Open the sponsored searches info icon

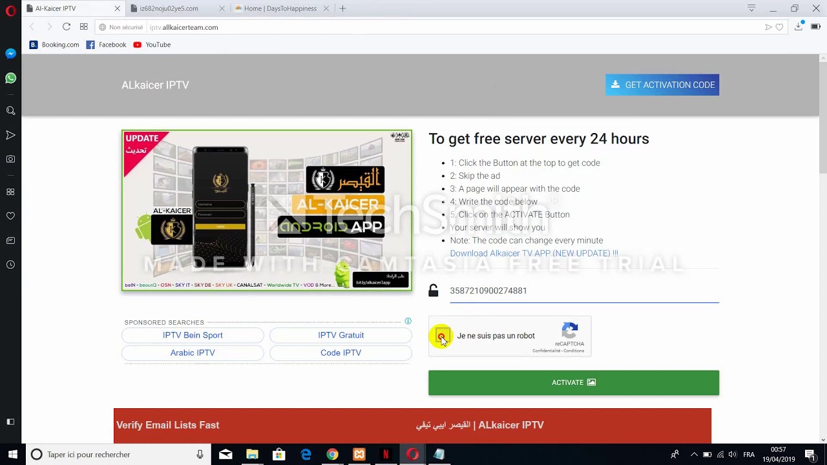coord(408,321)
